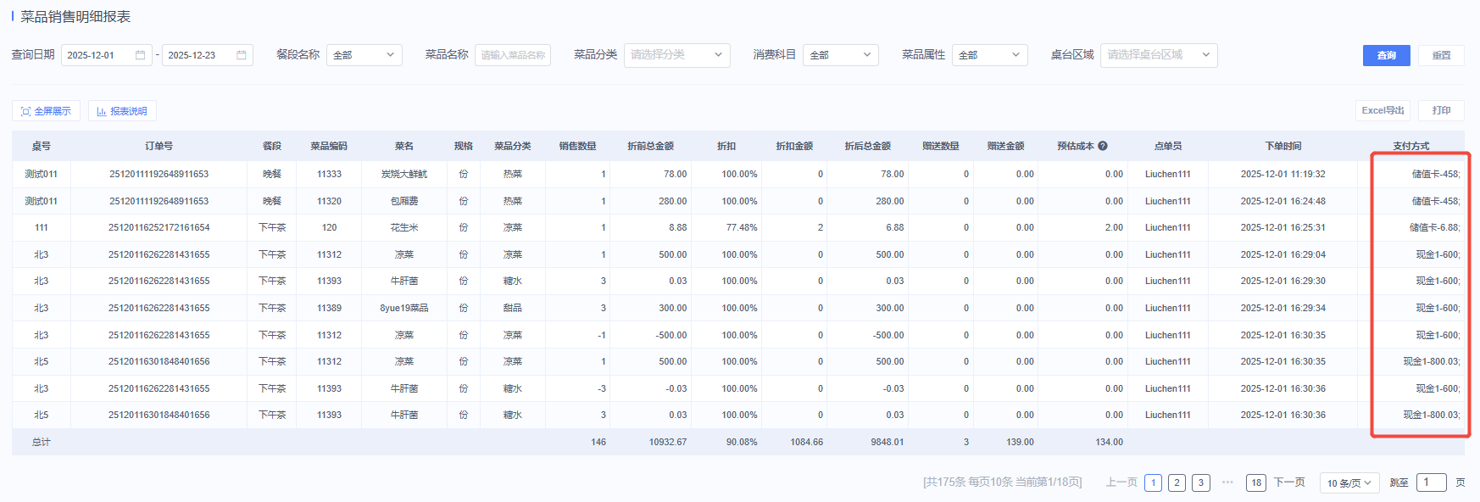Click the total discounted amount 9848.01
This screenshot has width=1480, height=502.
887,442
